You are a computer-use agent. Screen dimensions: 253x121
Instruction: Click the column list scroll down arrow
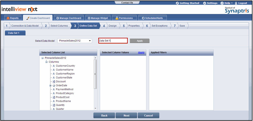point(95,108)
